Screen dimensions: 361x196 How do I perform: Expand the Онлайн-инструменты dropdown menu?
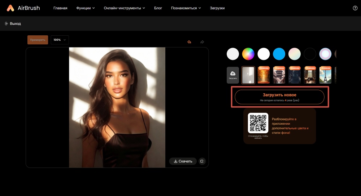124,8
